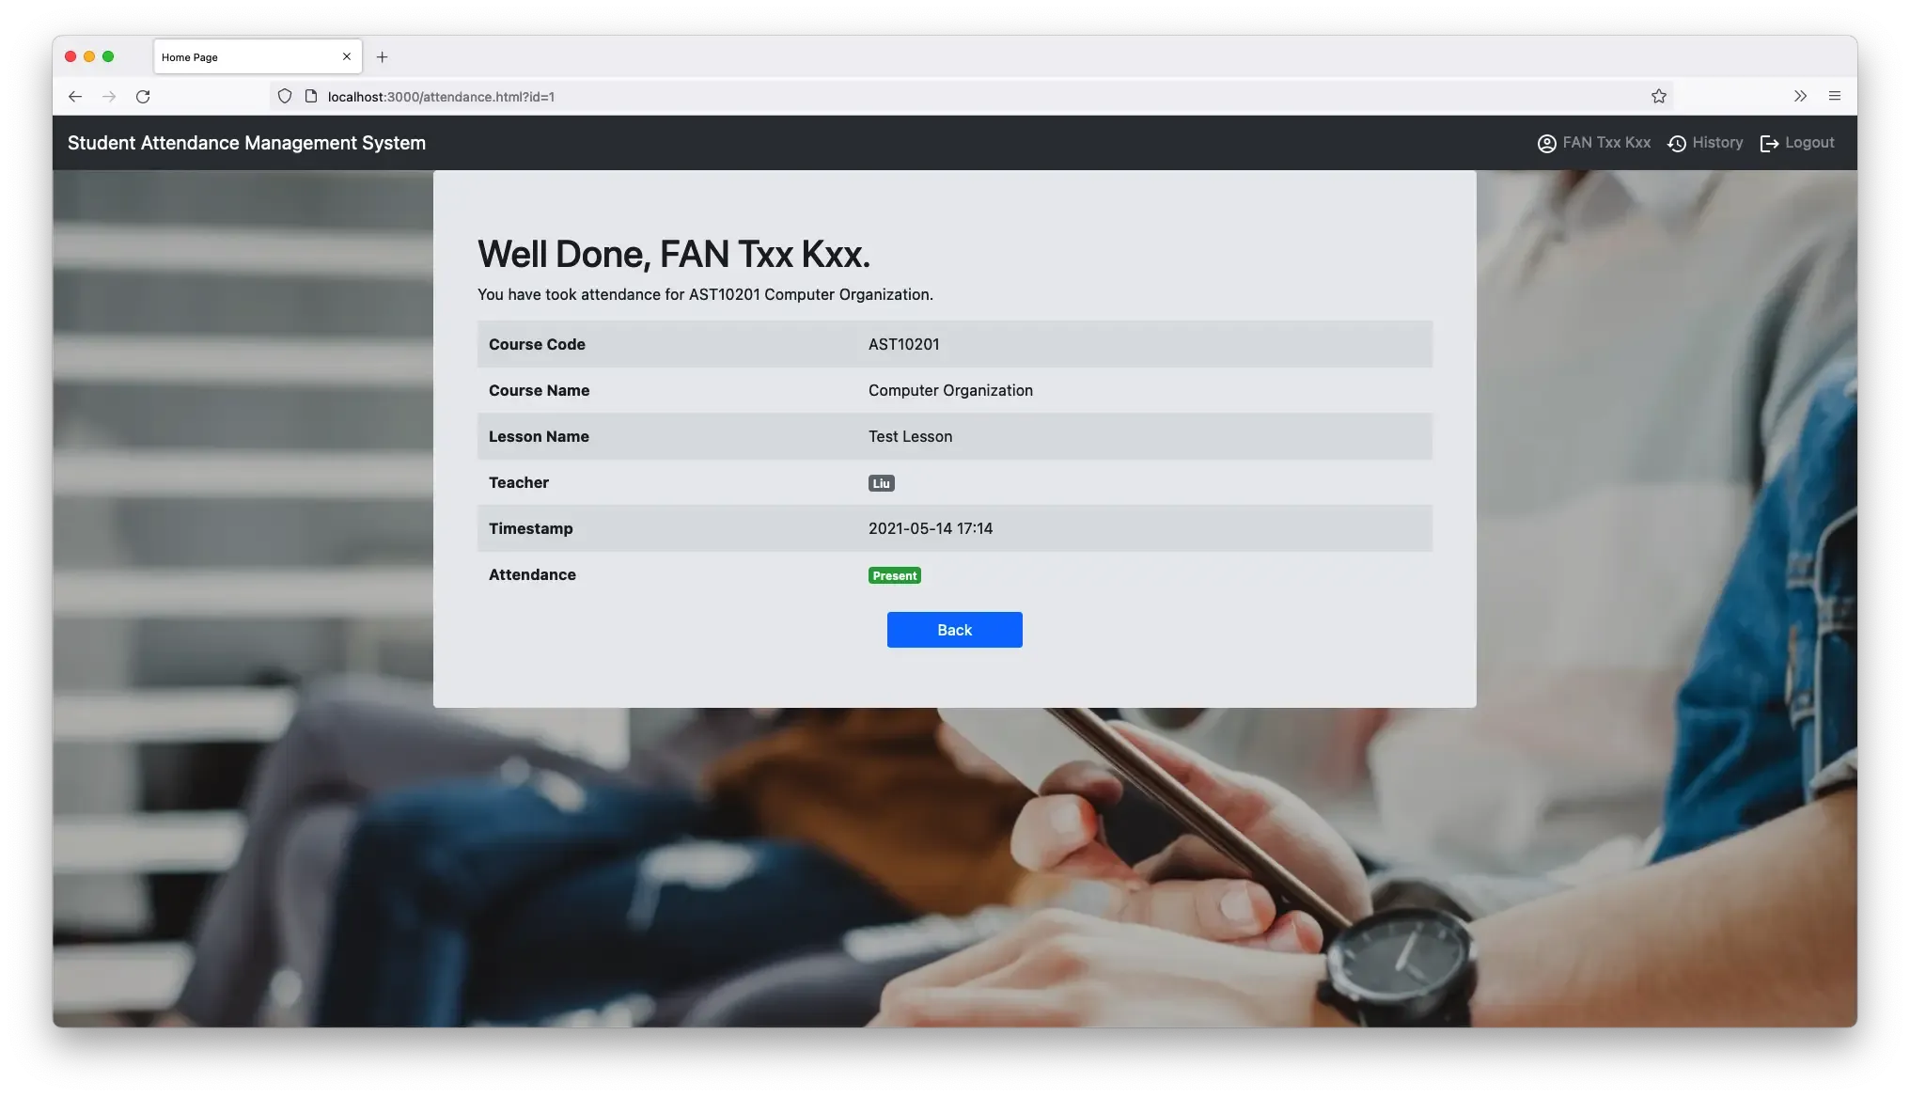Viewport: 1910px width, 1097px height.
Task: Expand the new tab plus button
Action: click(x=382, y=56)
